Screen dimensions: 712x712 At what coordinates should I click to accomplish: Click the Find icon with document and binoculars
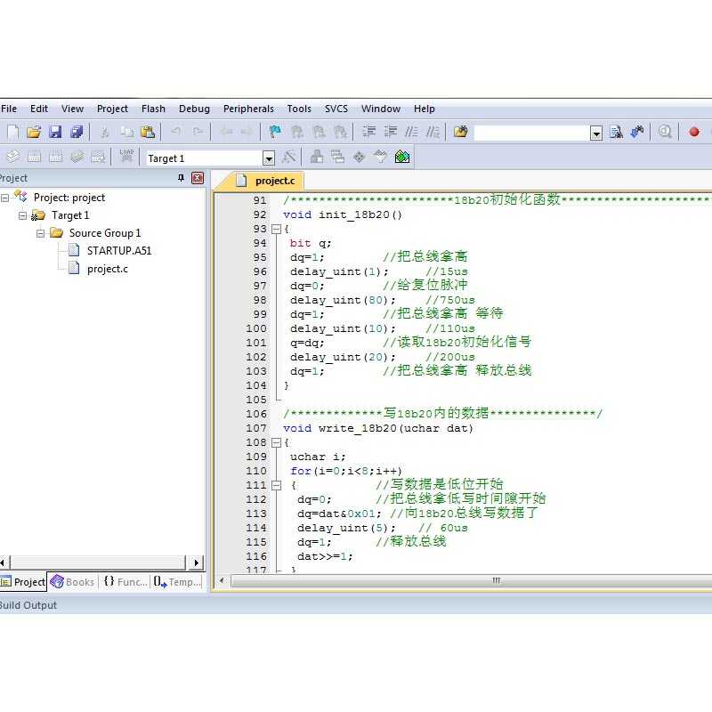(x=616, y=132)
